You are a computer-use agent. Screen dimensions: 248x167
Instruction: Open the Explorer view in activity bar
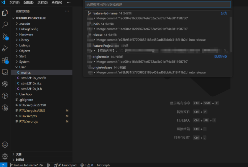point(5,12)
